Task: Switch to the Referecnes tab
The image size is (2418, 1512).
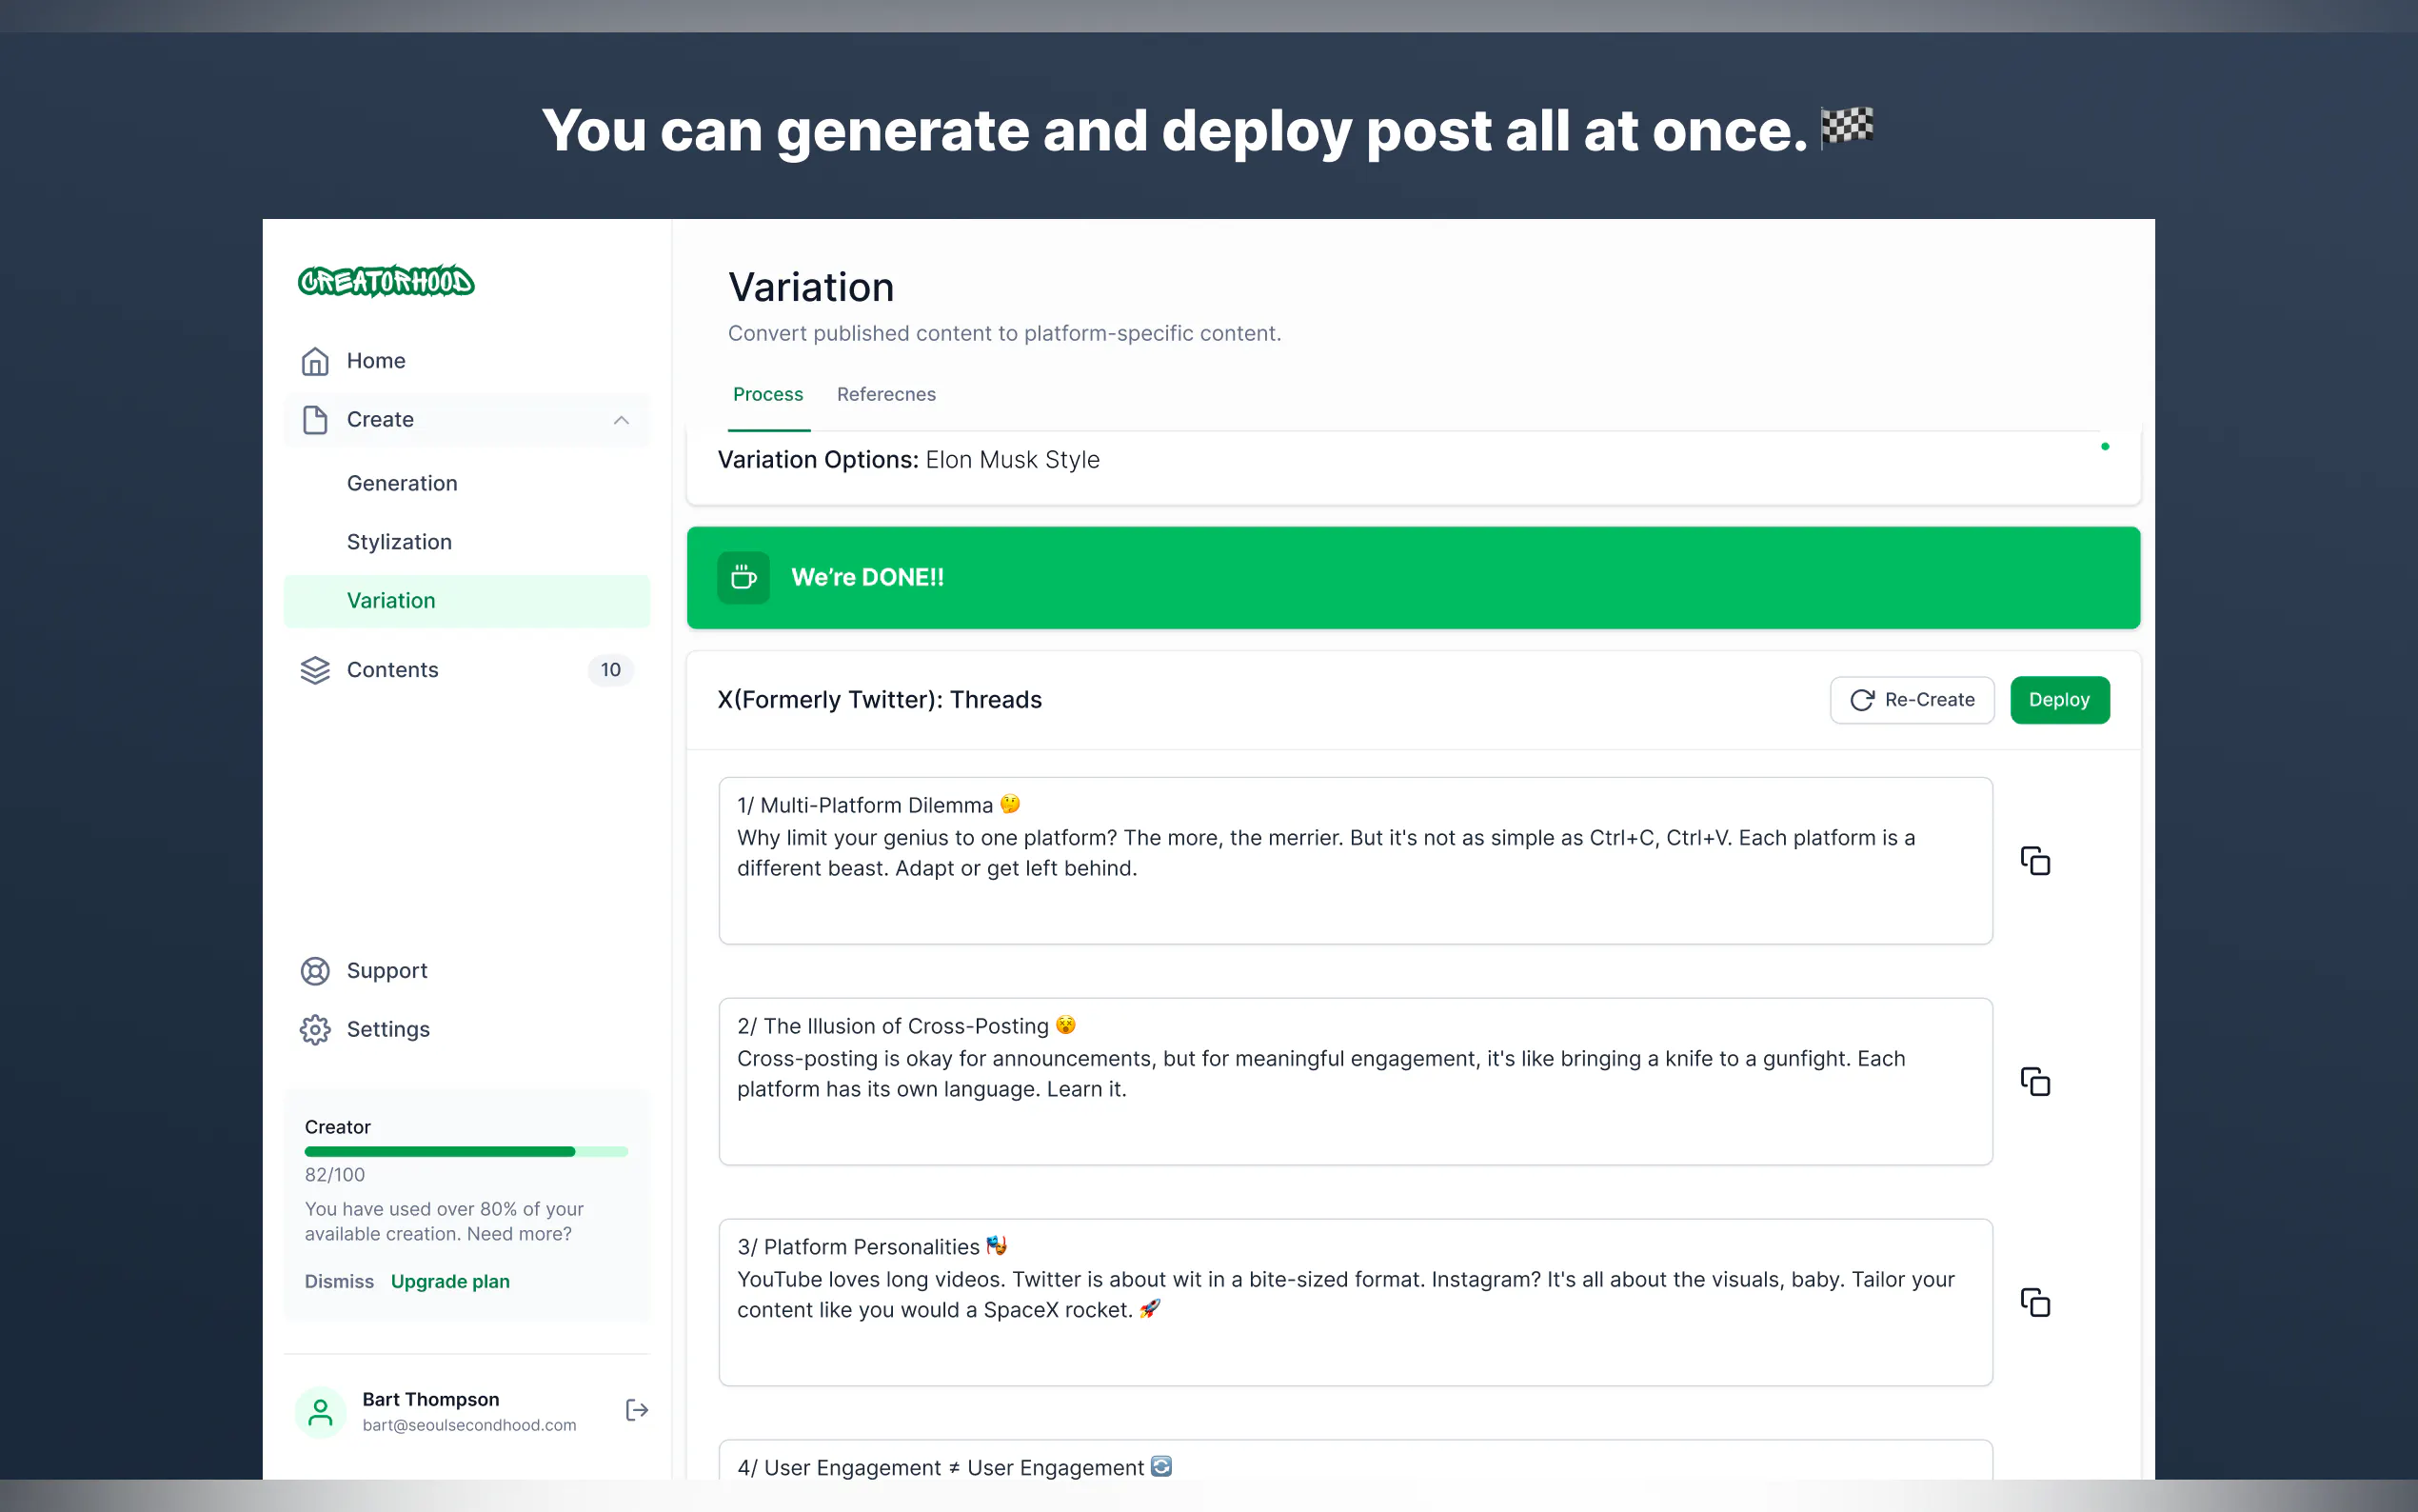Action: 885,394
